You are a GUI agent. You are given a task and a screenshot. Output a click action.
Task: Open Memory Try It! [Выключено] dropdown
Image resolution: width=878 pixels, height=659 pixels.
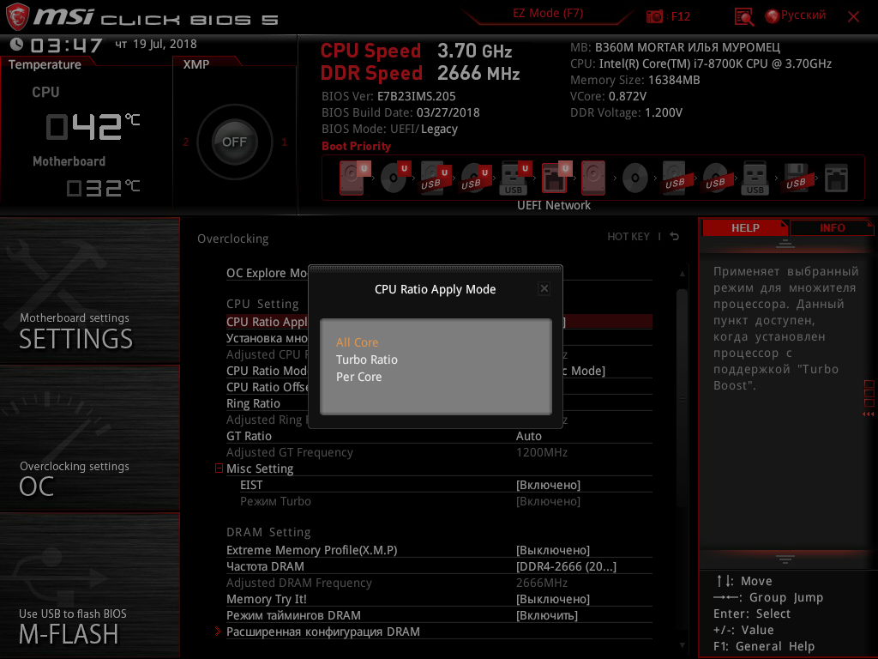pyautogui.click(x=553, y=599)
